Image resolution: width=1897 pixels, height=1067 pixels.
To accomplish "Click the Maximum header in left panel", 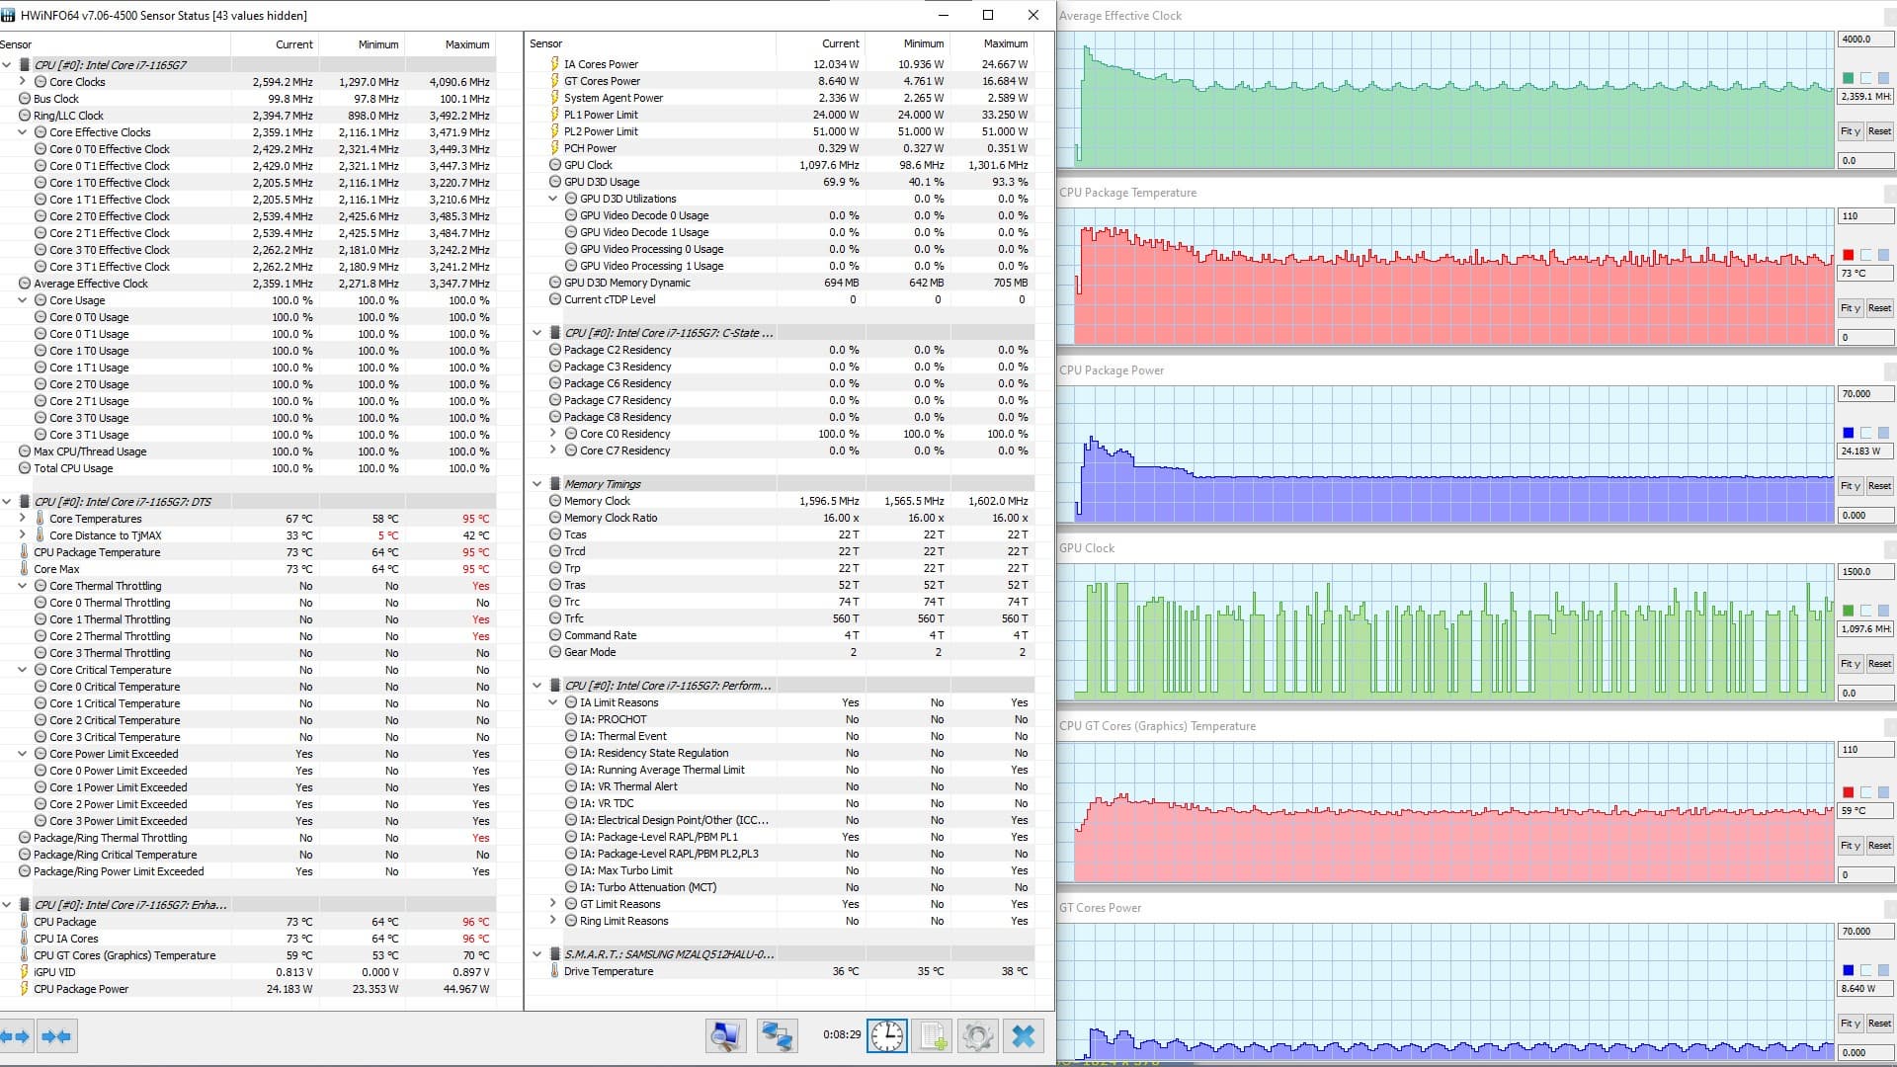I will [x=466, y=44].
